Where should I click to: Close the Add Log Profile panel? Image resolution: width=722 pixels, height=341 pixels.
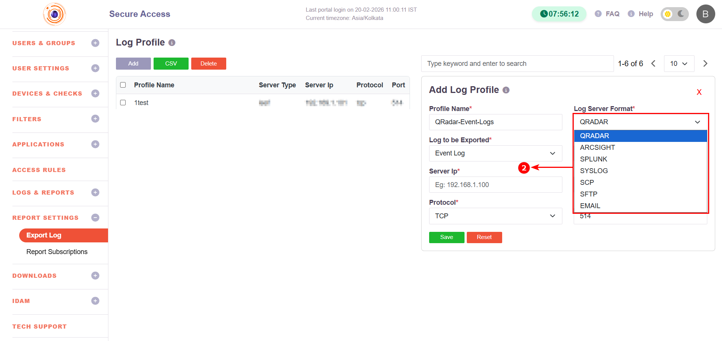click(699, 92)
